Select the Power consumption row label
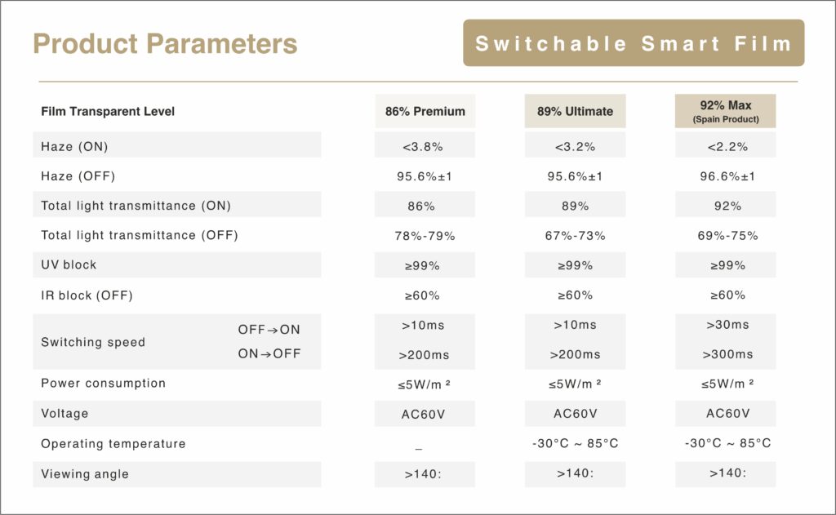Image resolution: width=836 pixels, height=515 pixels. 103,383
